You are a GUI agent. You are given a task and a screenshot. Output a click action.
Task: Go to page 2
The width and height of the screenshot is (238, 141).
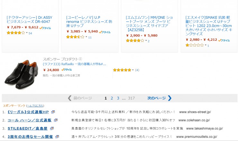point(112,98)
